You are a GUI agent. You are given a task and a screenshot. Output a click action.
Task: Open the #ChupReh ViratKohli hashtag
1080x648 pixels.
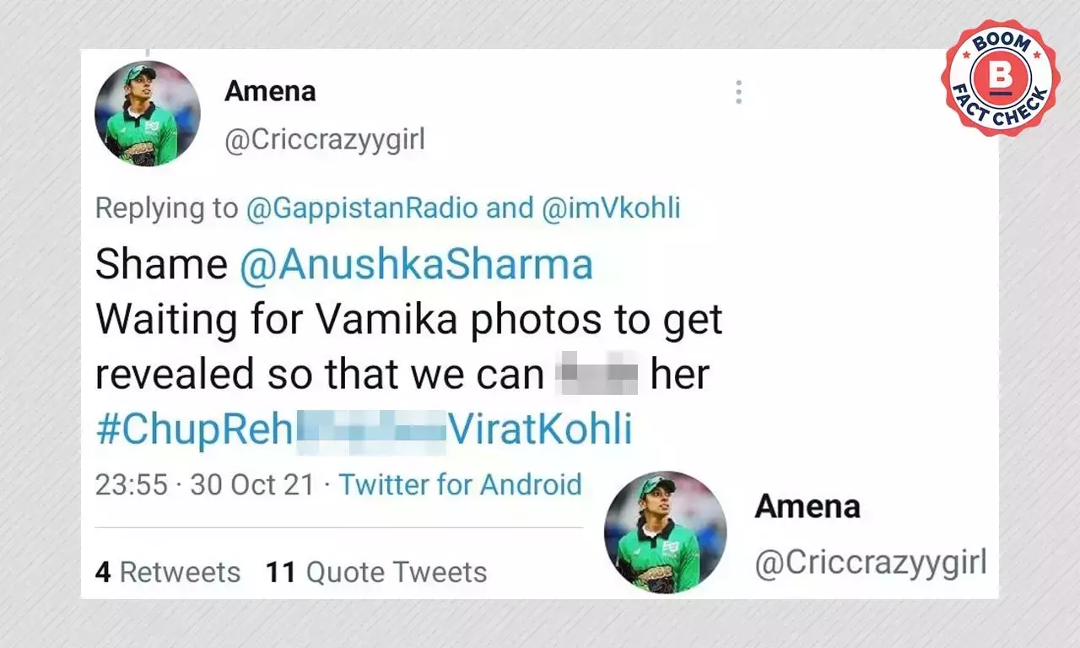363,429
